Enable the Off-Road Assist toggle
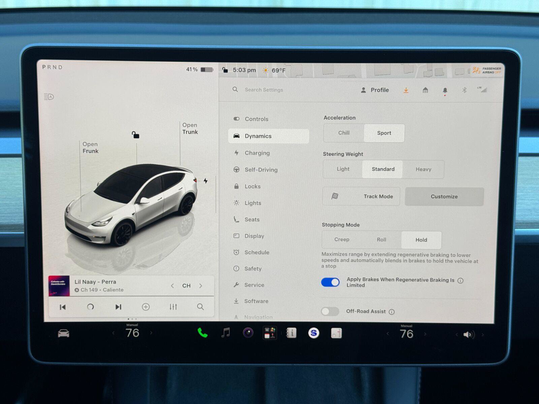The width and height of the screenshot is (539, 404). (330, 311)
